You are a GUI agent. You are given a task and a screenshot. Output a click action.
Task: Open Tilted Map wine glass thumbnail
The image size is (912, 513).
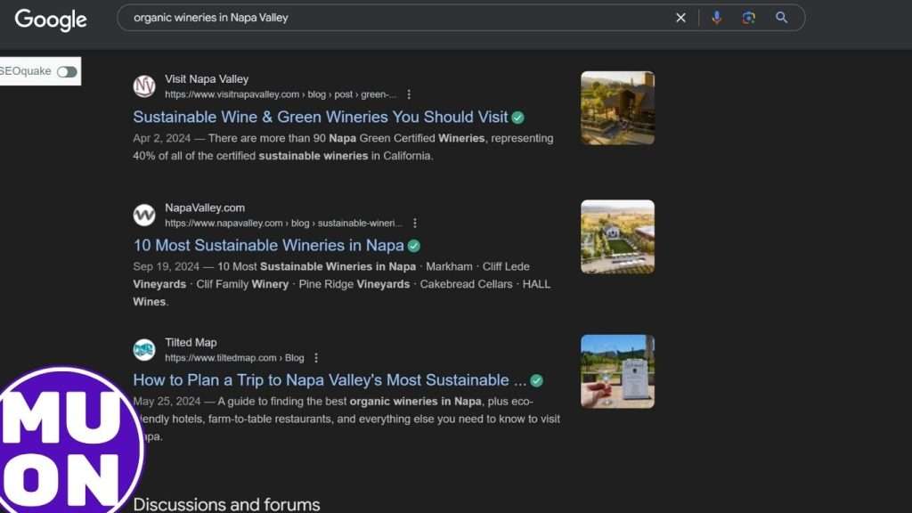pyautogui.click(x=618, y=371)
